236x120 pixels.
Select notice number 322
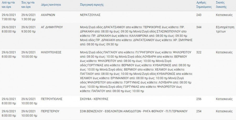[x=199, y=52]
